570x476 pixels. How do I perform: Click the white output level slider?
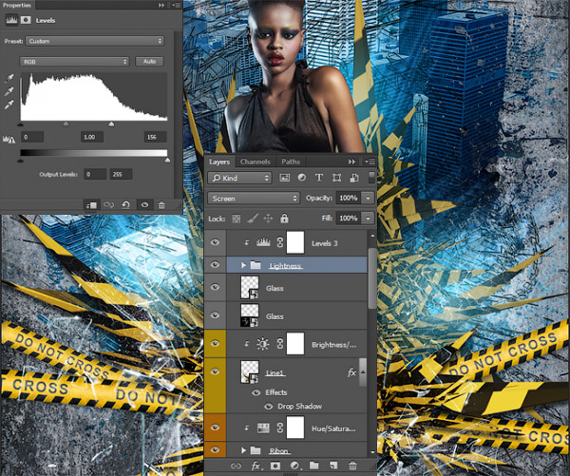click(167, 161)
